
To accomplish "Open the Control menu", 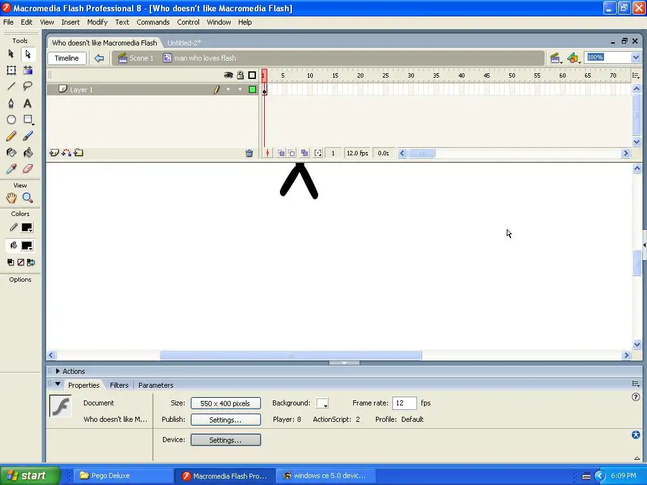I will click(188, 22).
